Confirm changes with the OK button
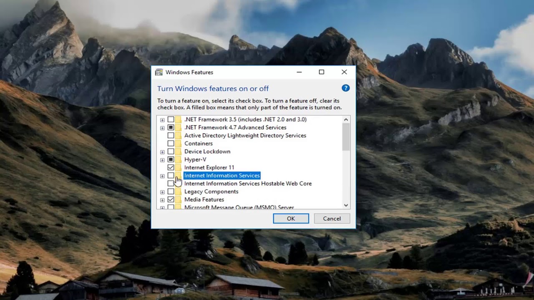Screen dimensions: 534x300 tap(291, 218)
